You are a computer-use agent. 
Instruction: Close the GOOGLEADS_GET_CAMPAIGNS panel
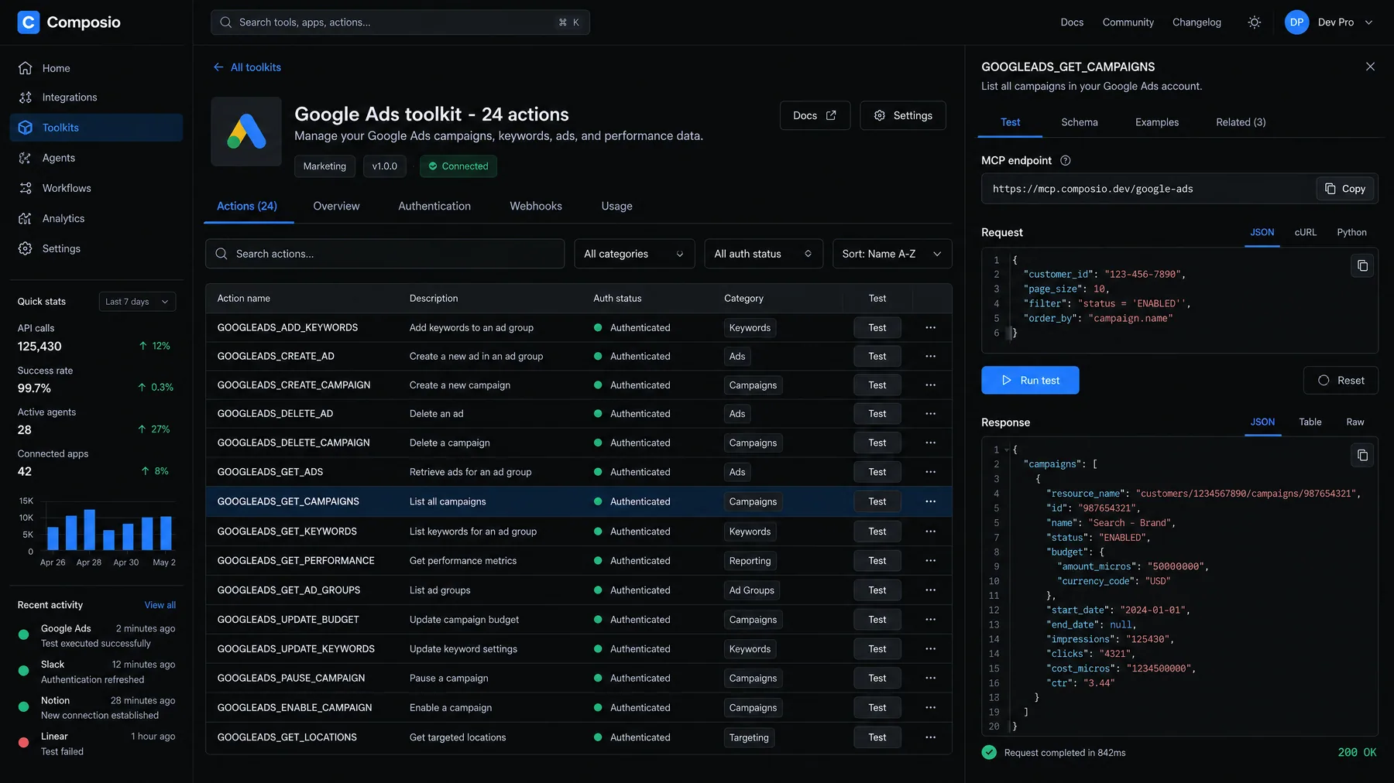tap(1370, 67)
